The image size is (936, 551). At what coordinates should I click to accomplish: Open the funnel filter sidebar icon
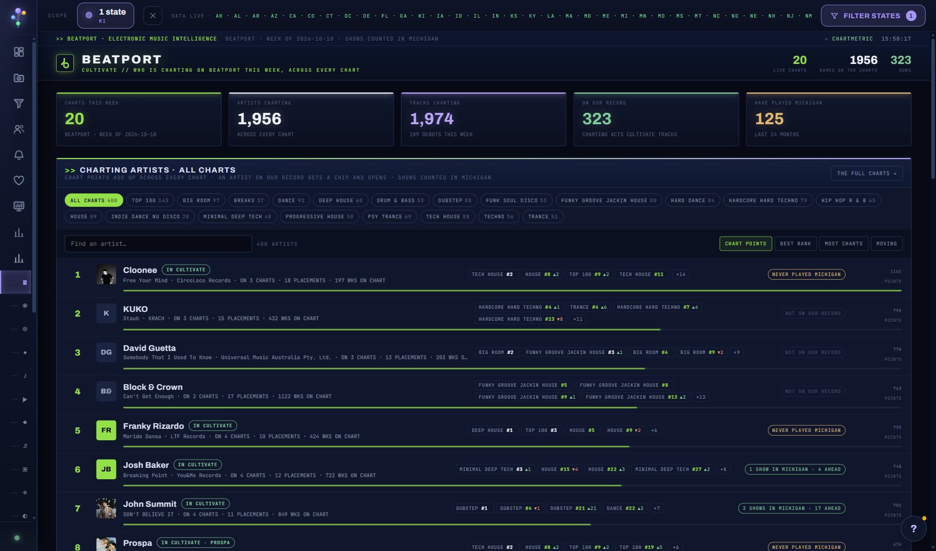(x=19, y=103)
